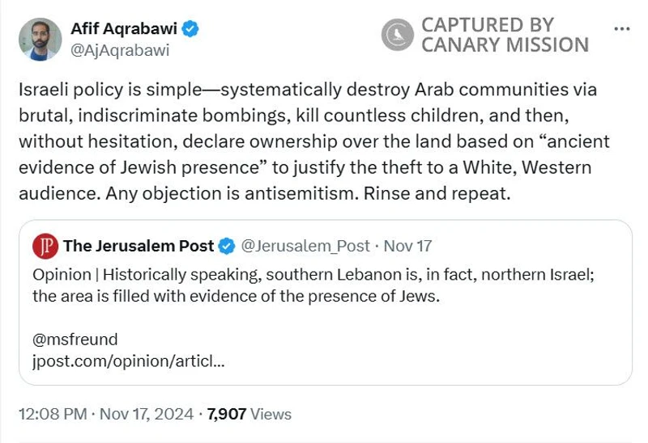Click the Nov 17, 2024 posting date

[x=148, y=414]
